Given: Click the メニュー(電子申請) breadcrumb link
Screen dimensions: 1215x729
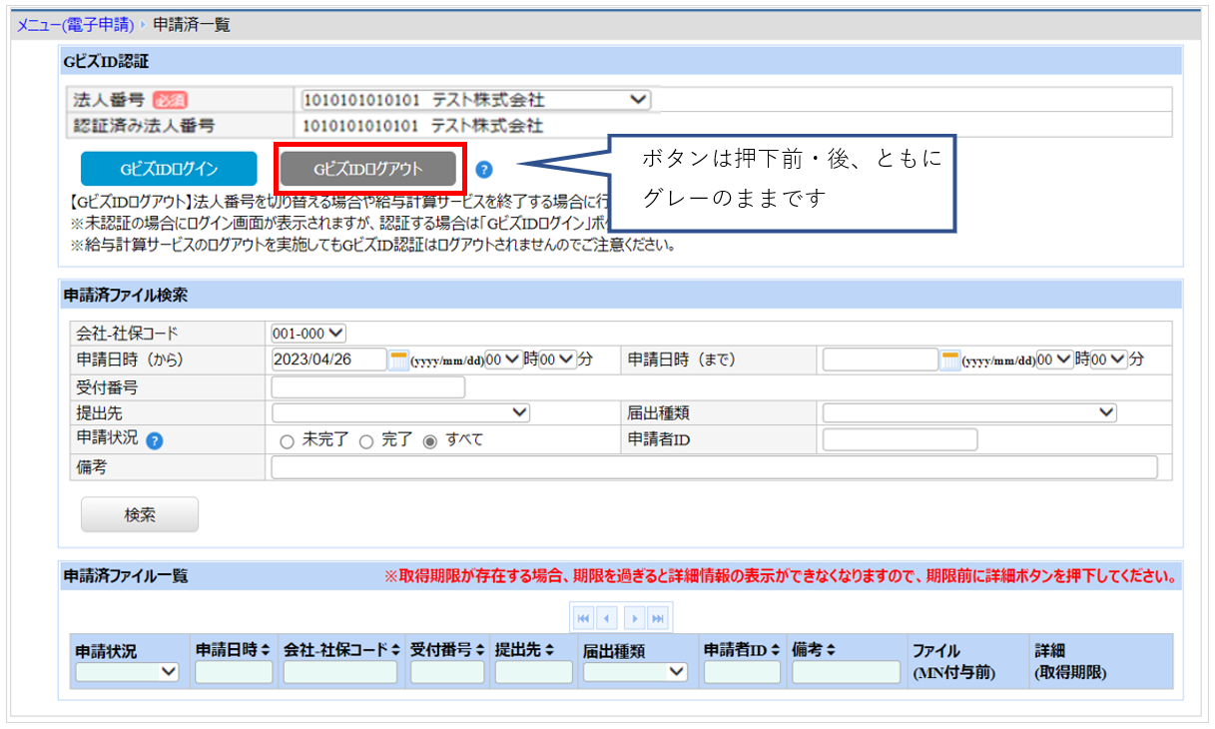Looking at the screenshot, I should point(78,24).
